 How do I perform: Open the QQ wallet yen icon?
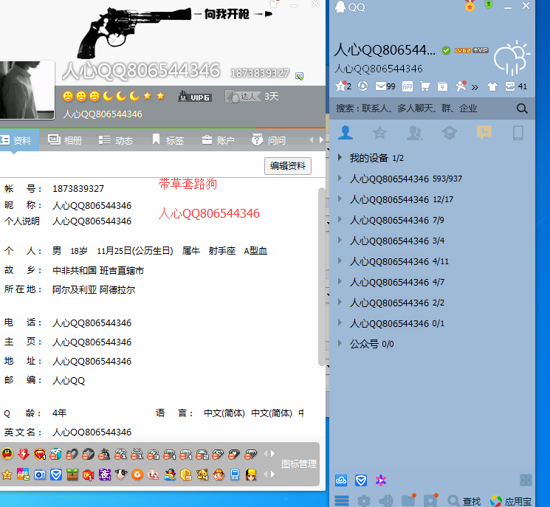(442, 86)
